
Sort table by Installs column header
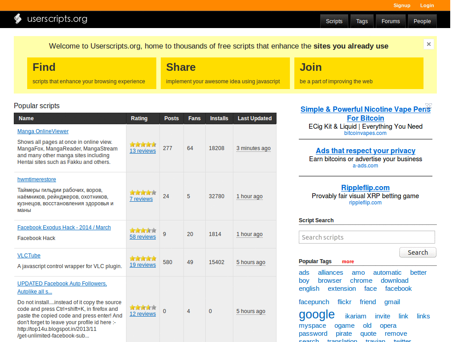coord(219,118)
